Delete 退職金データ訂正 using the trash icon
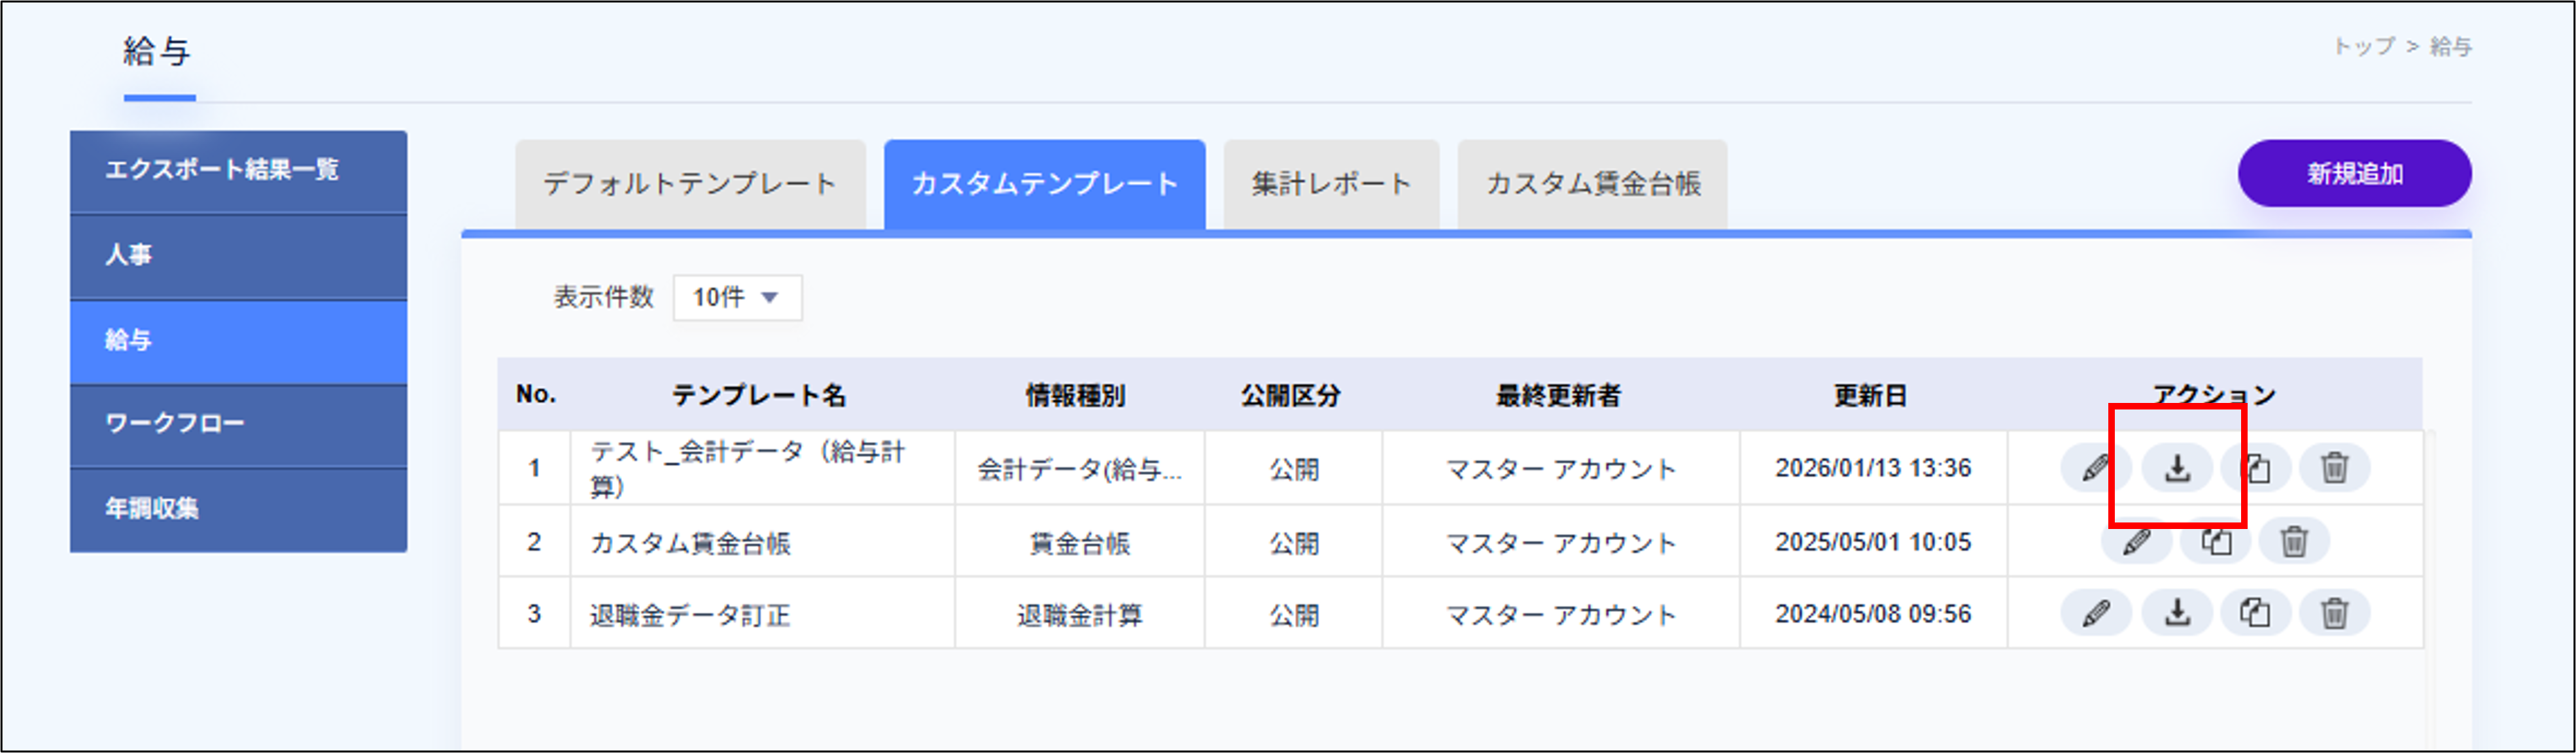 tap(2338, 613)
